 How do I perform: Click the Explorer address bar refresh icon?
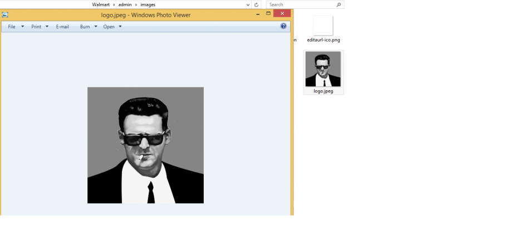256,4
